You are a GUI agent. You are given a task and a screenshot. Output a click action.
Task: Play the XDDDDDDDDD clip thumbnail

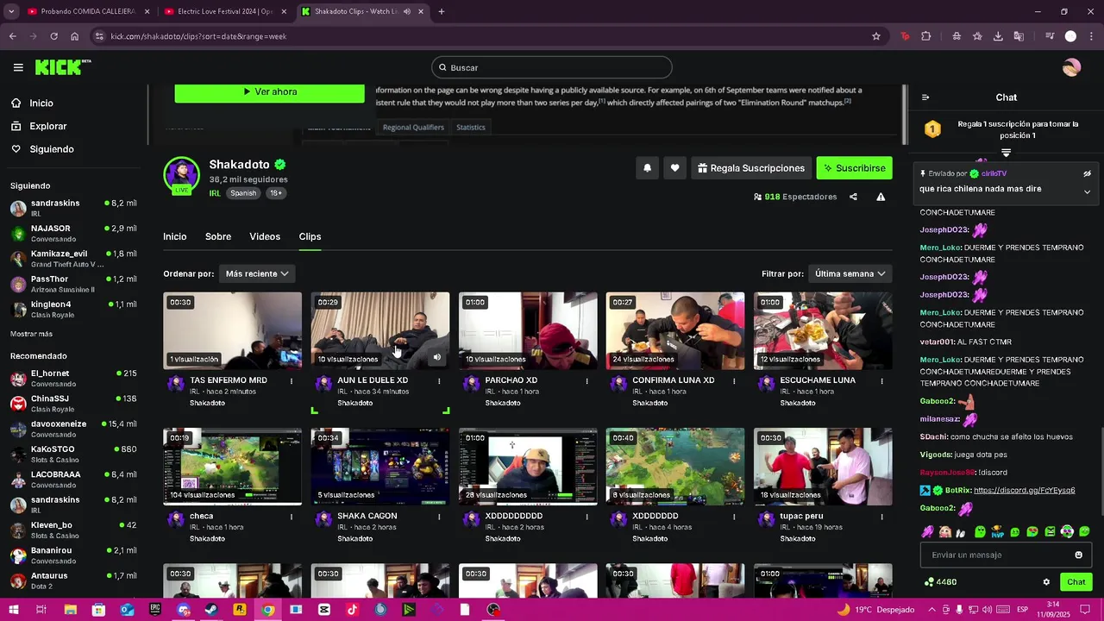click(x=528, y=466)
